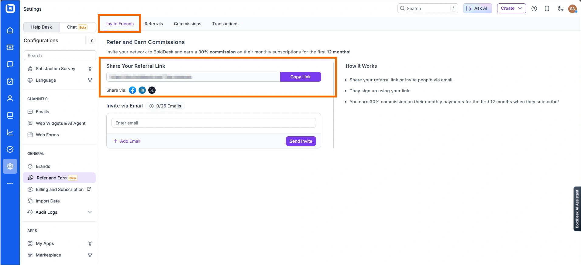Screen dimensions: 581x265
Task: Open the help question mark icon
Action: pyautogui.click(x=534, y=8)
